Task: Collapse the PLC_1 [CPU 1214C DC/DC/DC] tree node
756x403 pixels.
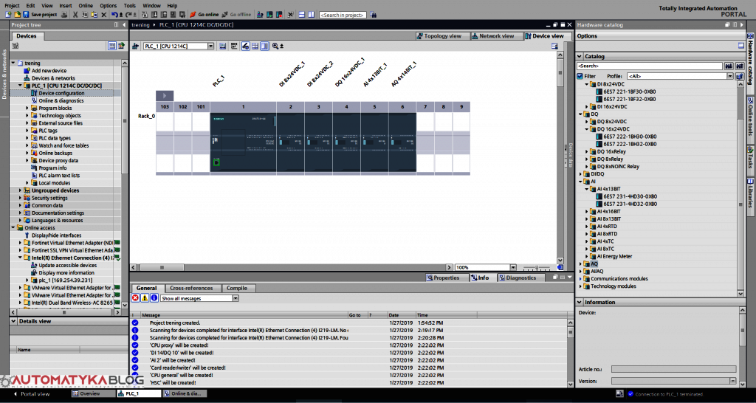Action: [x=20, y=86]
